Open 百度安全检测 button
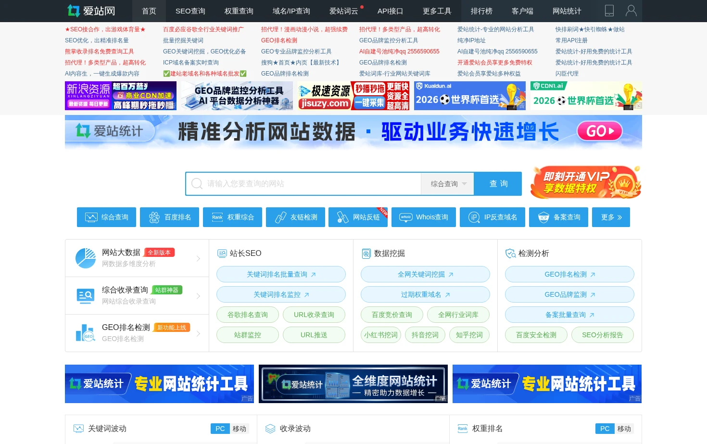 point(536,335)
